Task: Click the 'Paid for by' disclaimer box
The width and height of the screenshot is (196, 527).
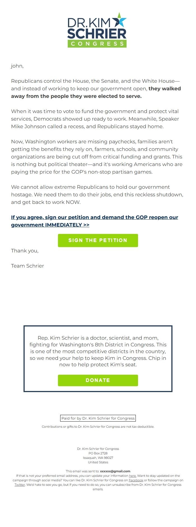Action: tap(98, 418)
